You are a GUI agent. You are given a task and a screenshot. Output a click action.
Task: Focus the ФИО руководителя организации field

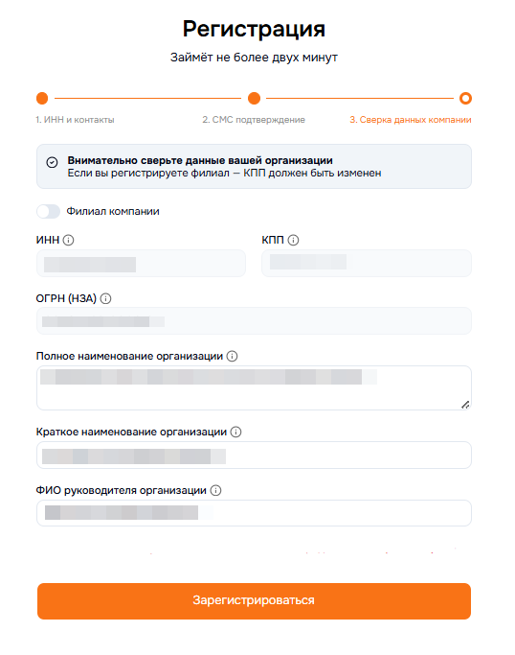click(254, 513)
